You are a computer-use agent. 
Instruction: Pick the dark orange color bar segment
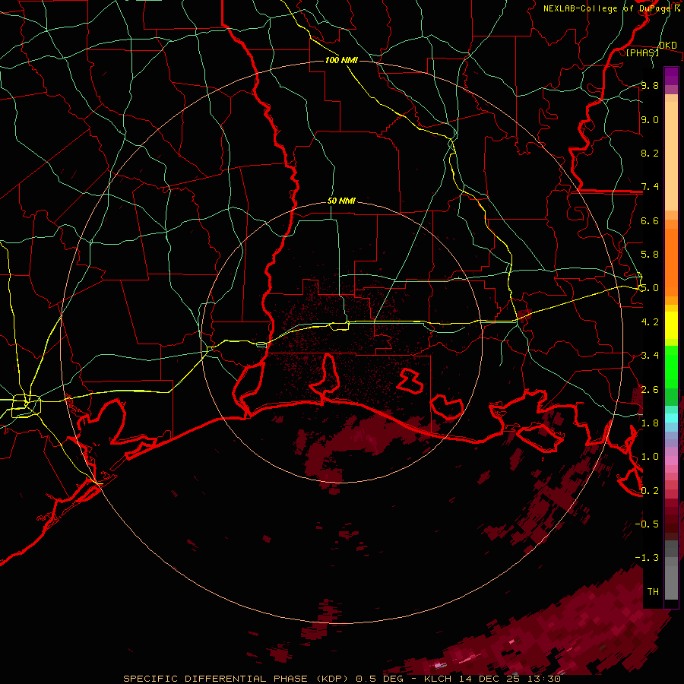coord(671,262)
